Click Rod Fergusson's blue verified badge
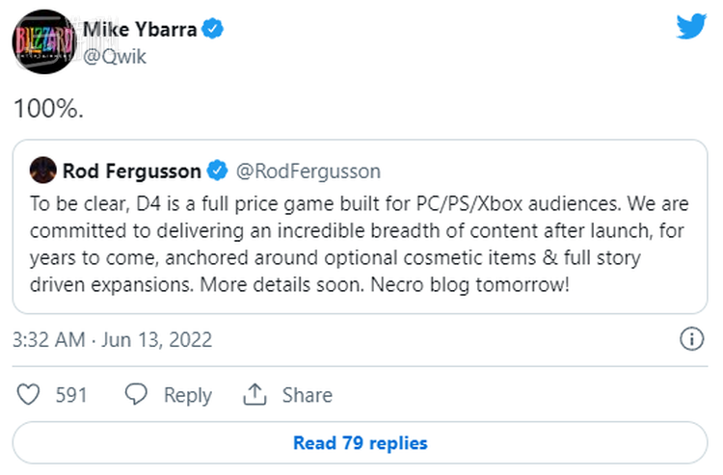This screenshot has width=723, height=475. click(218, 172)
